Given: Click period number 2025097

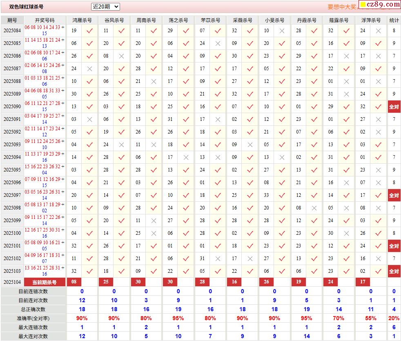Looking at the screenshot, I should (x=12, y=195).
